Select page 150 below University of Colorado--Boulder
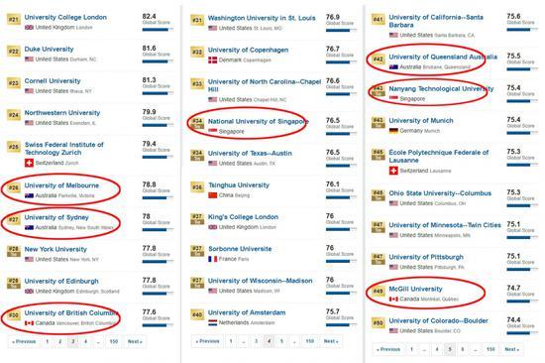The width and height of the screenshot is (545, 363). (490, 349)
